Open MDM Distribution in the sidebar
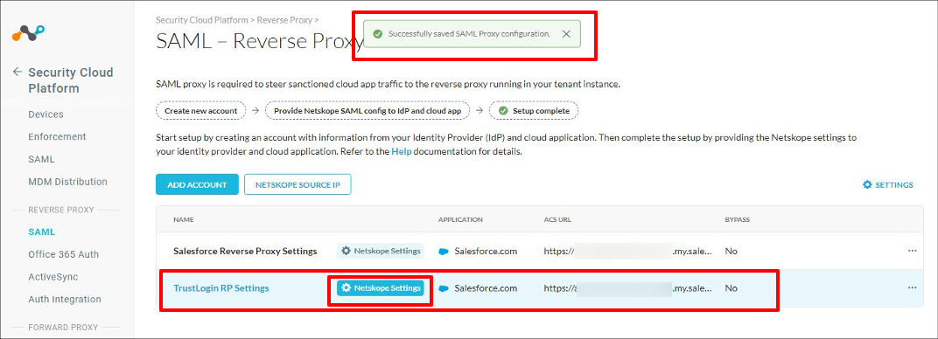 67,182
